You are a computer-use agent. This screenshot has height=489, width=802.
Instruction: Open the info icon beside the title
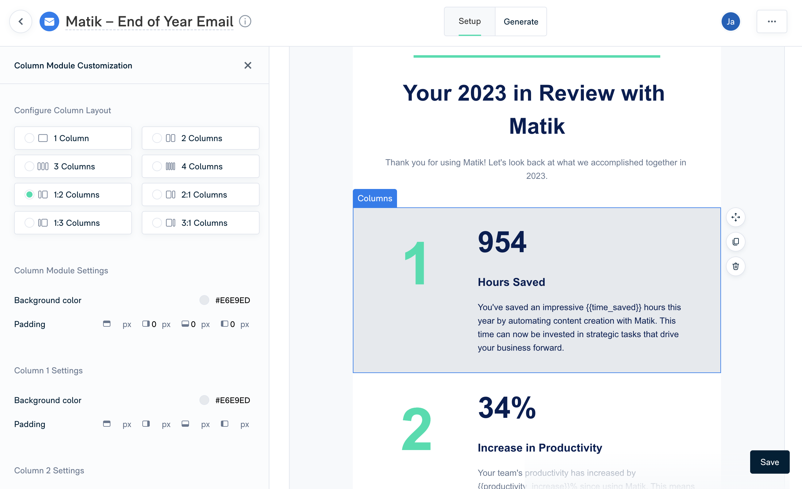point(245,21)
